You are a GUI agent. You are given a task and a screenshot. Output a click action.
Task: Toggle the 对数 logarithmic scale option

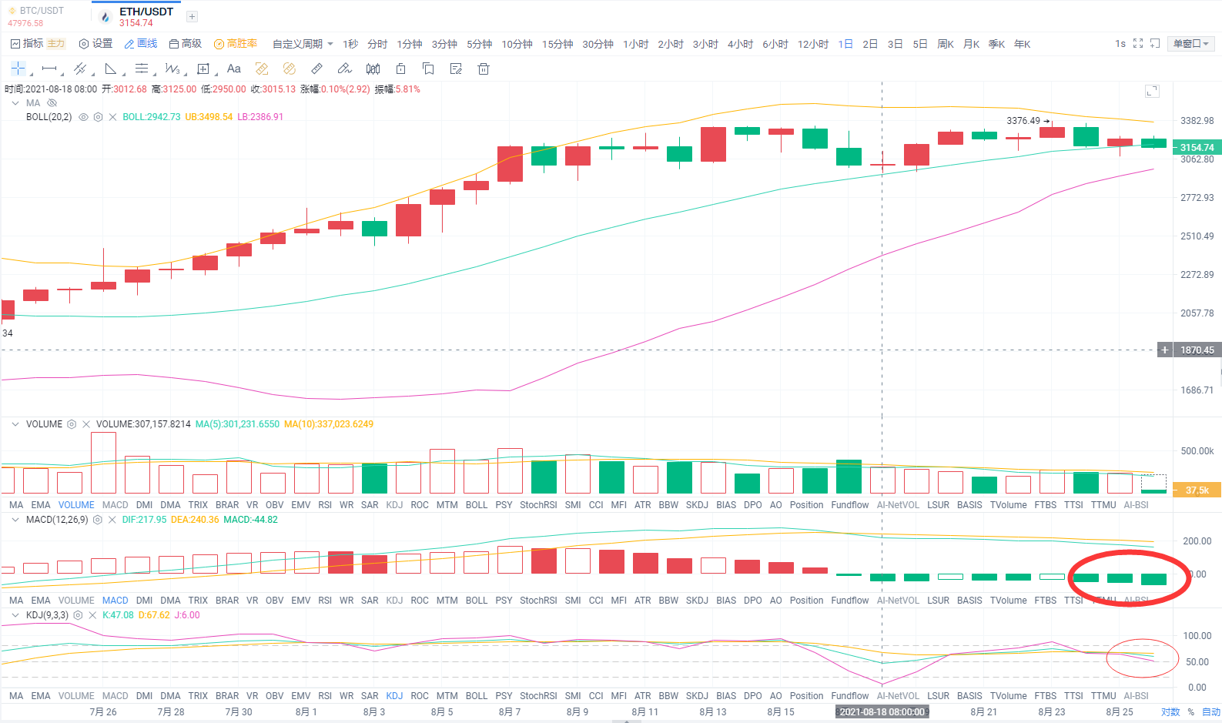(1170, 712)
